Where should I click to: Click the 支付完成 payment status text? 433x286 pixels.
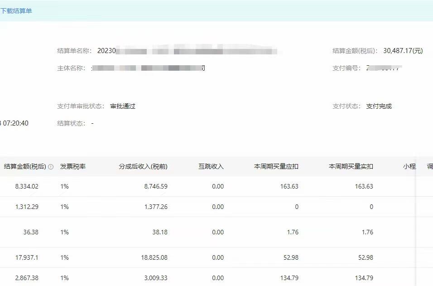point(379,107)
